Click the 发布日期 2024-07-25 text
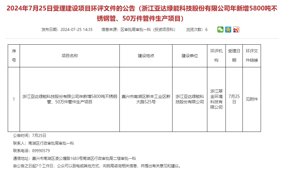 (67, 29)
